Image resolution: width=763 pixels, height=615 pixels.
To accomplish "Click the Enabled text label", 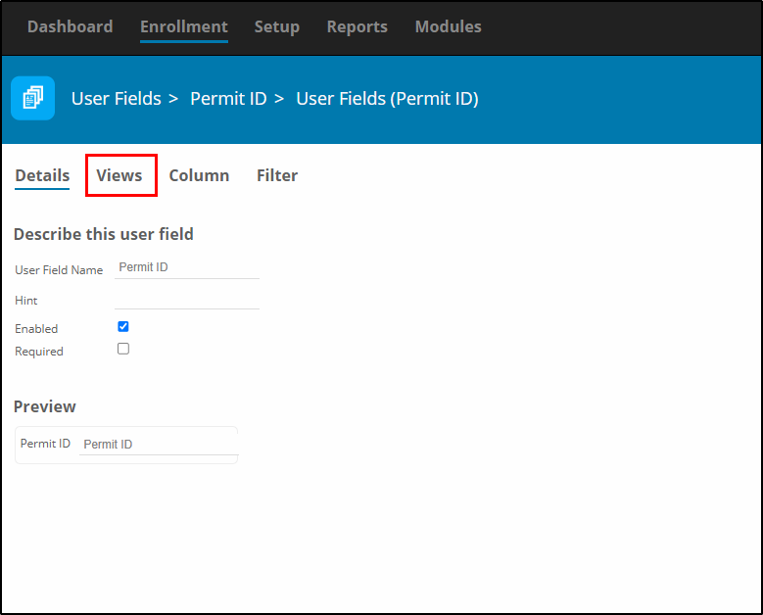I will coord(36,329).
